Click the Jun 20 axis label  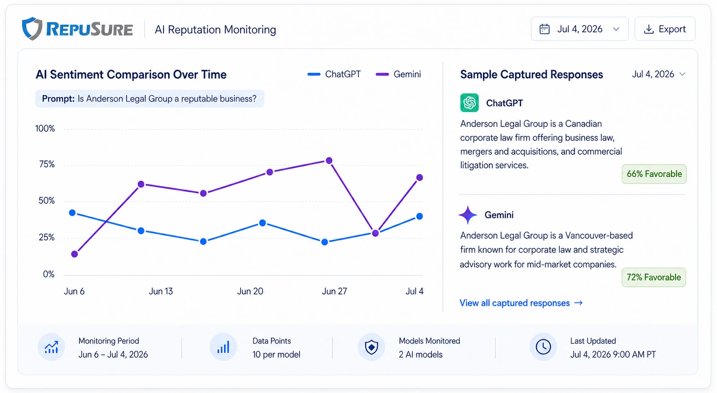(250, 291)
